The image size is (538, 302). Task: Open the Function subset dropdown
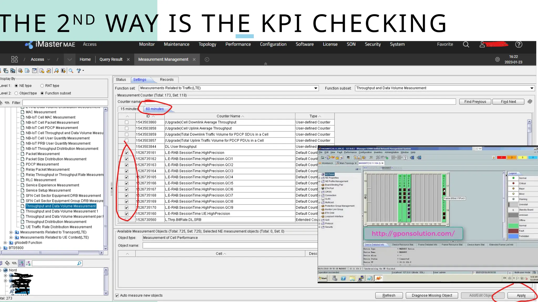[532, 88]
